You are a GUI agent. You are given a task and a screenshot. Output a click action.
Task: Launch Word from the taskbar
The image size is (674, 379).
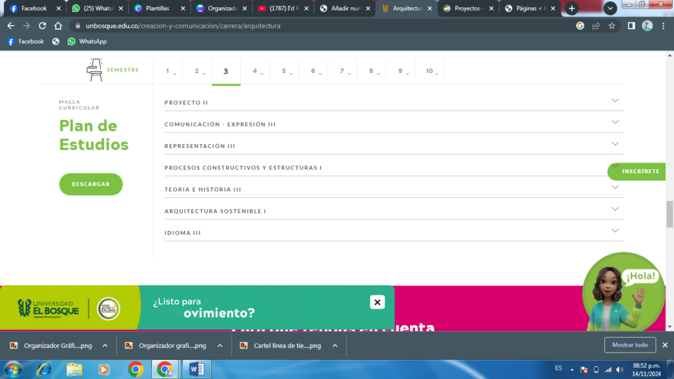pos(196,369)
